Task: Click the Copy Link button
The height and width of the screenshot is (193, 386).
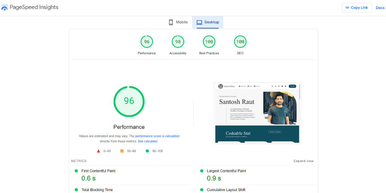Action: [x=357, y=8]
